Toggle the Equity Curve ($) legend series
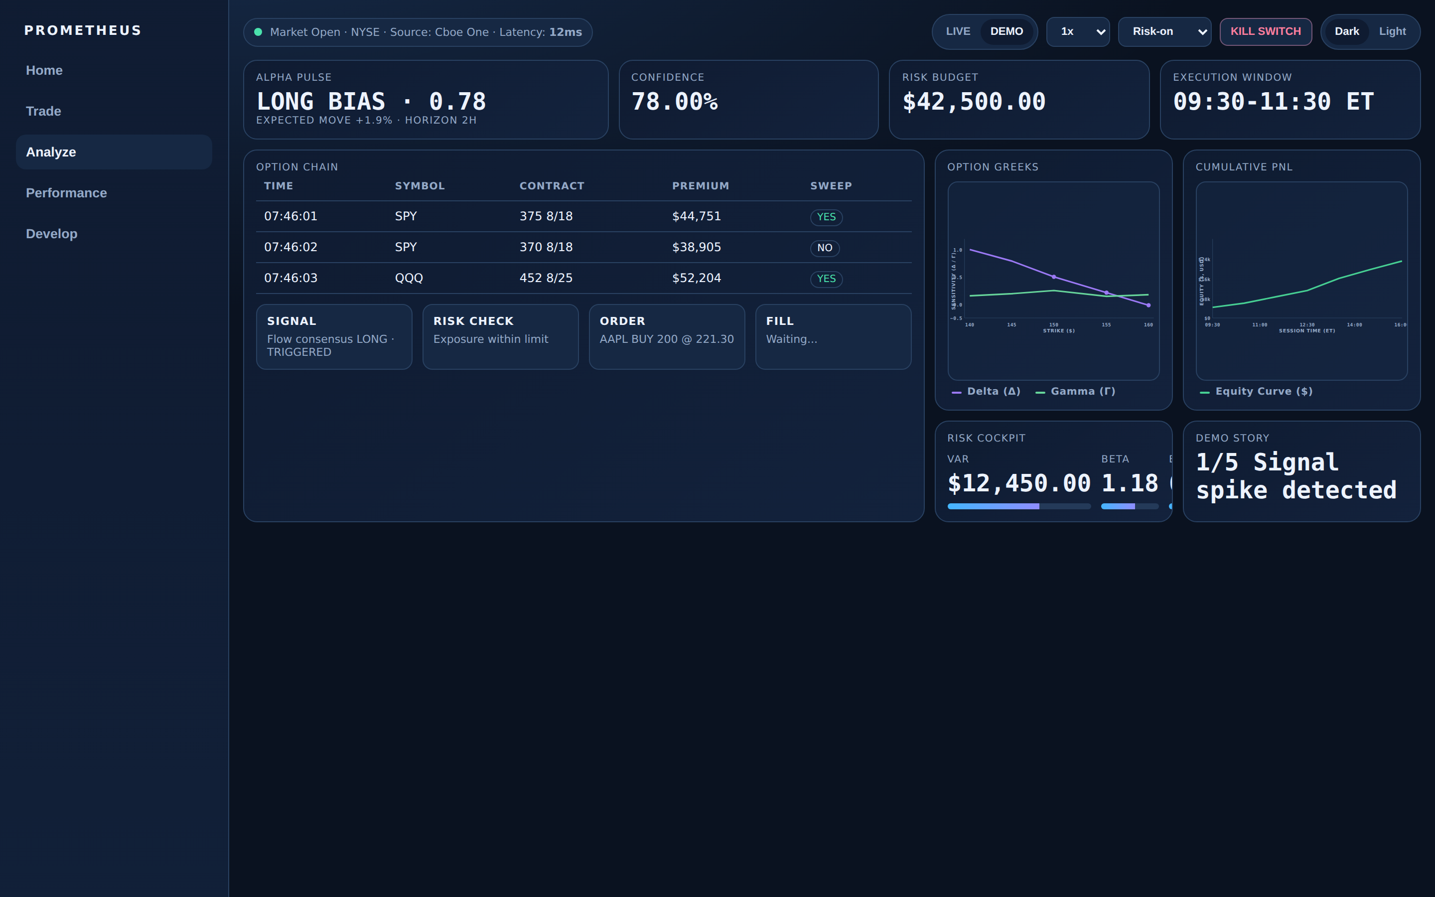Screen dimensions: 1435x897 coord(1256,392)
